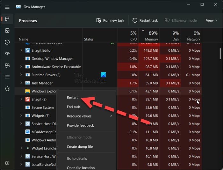Screen dimensions: 223x170
Task: Expand the Snagit Editor process group
Action: pos(21,50)
